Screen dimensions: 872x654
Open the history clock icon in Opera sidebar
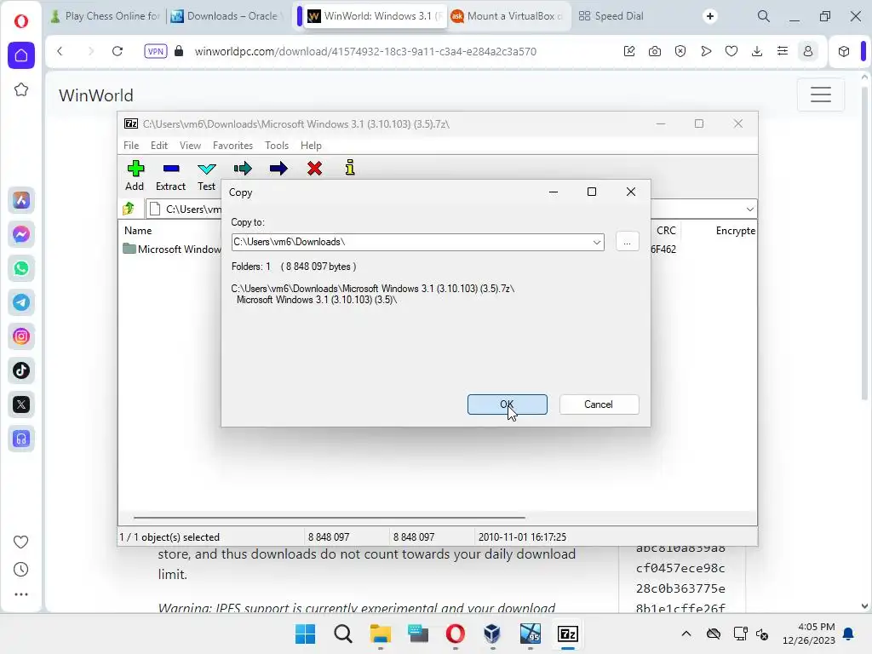(x=20, y=570)
